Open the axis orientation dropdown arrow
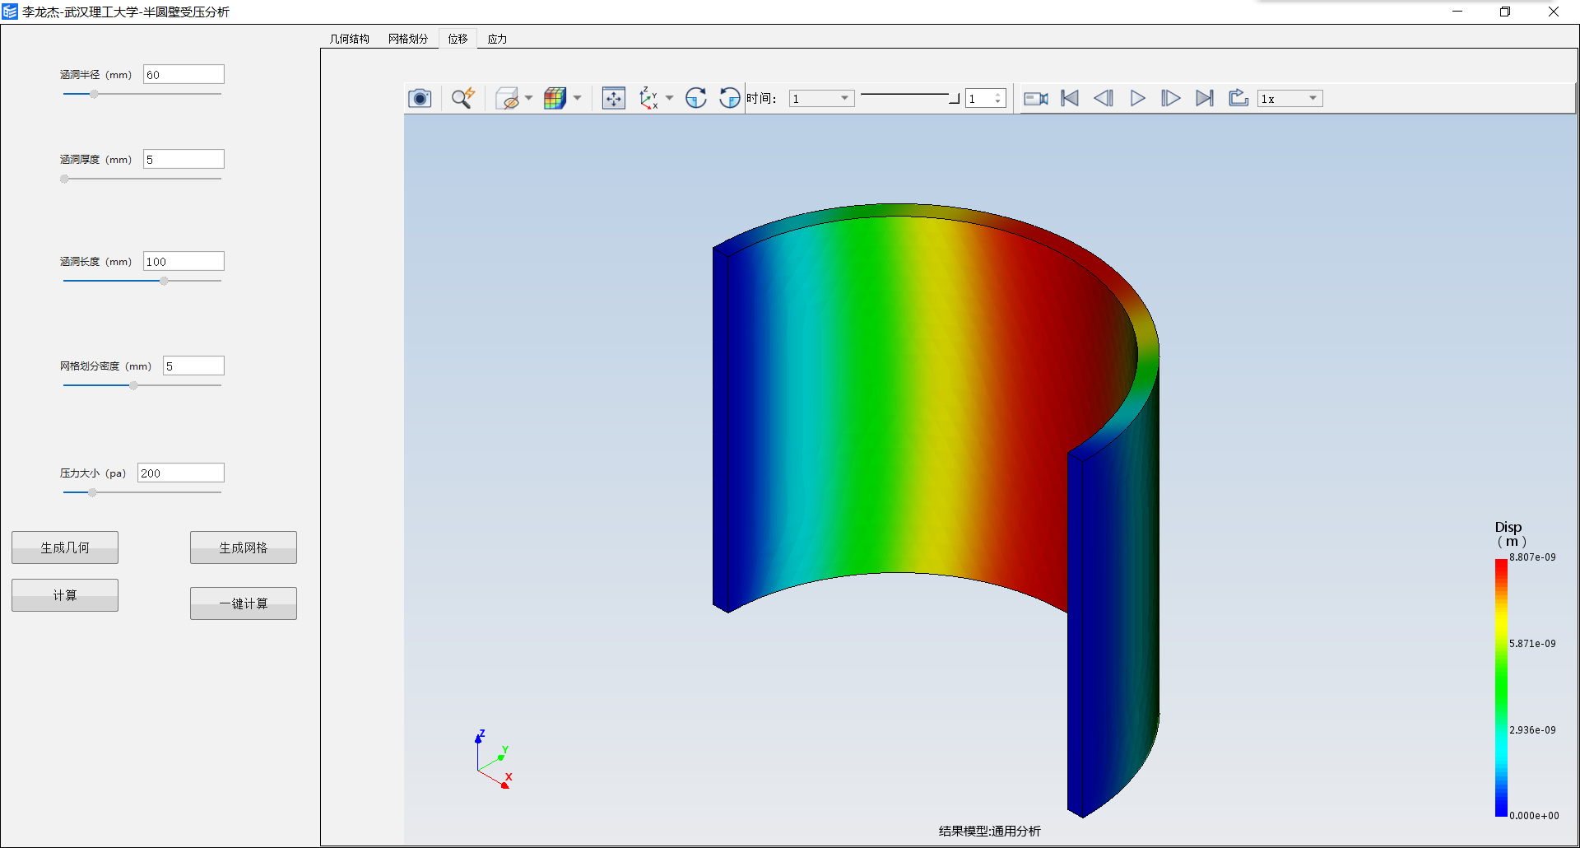Screen dimensions: 1580x848 [669, 99]
